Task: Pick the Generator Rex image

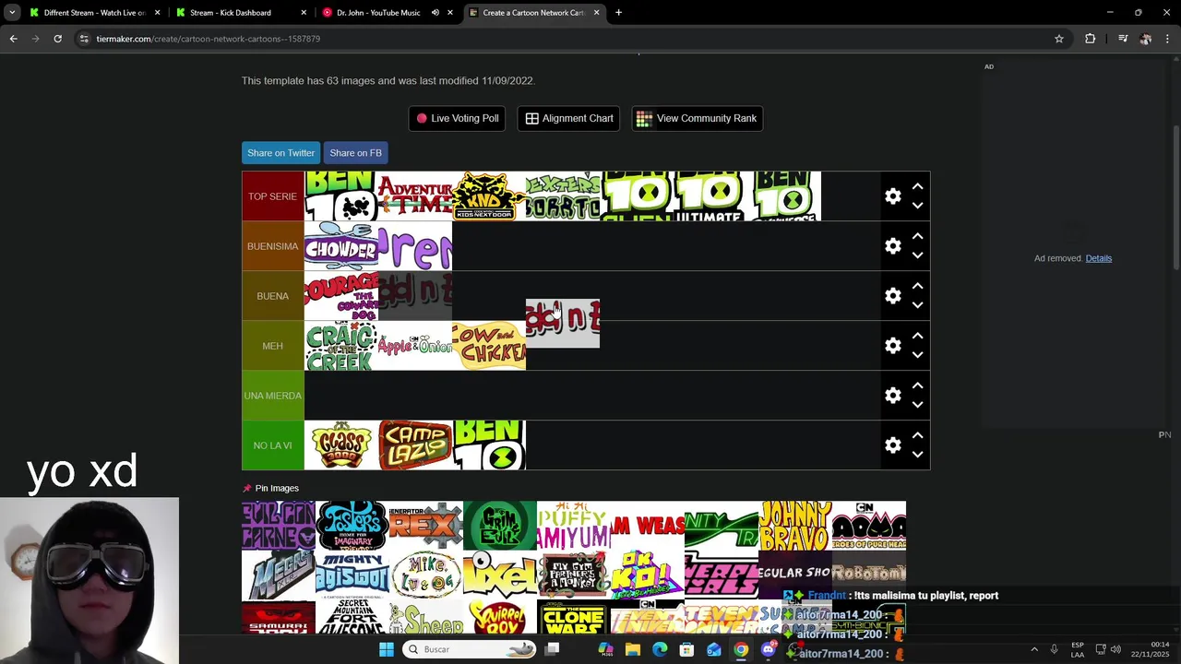Action: point(426,526)
